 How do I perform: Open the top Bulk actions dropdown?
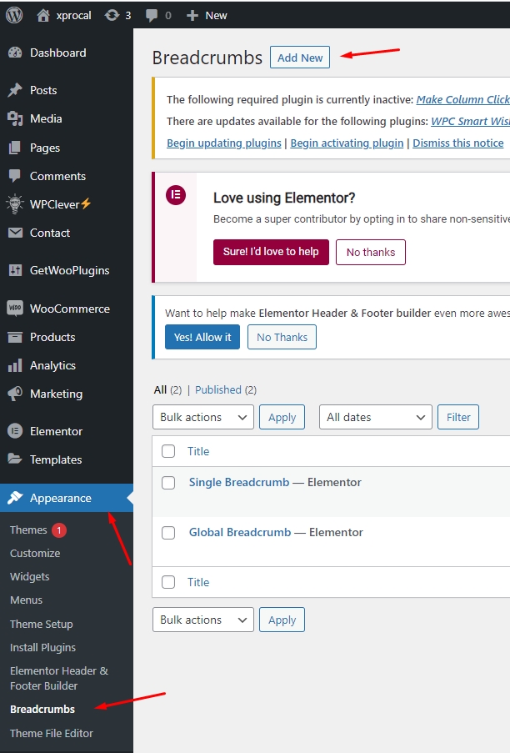tap(202, 417)
